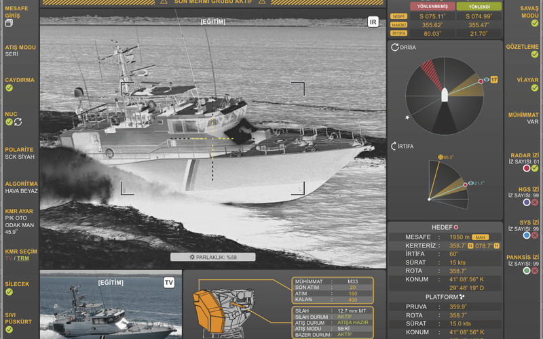Select TRM in KMR SEÇİM
This screenshot has width=543, height=339.
click(23, 258)
